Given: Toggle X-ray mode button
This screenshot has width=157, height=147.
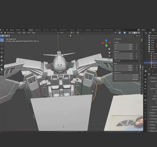Looking at the screenshot, I should [130, 33].
